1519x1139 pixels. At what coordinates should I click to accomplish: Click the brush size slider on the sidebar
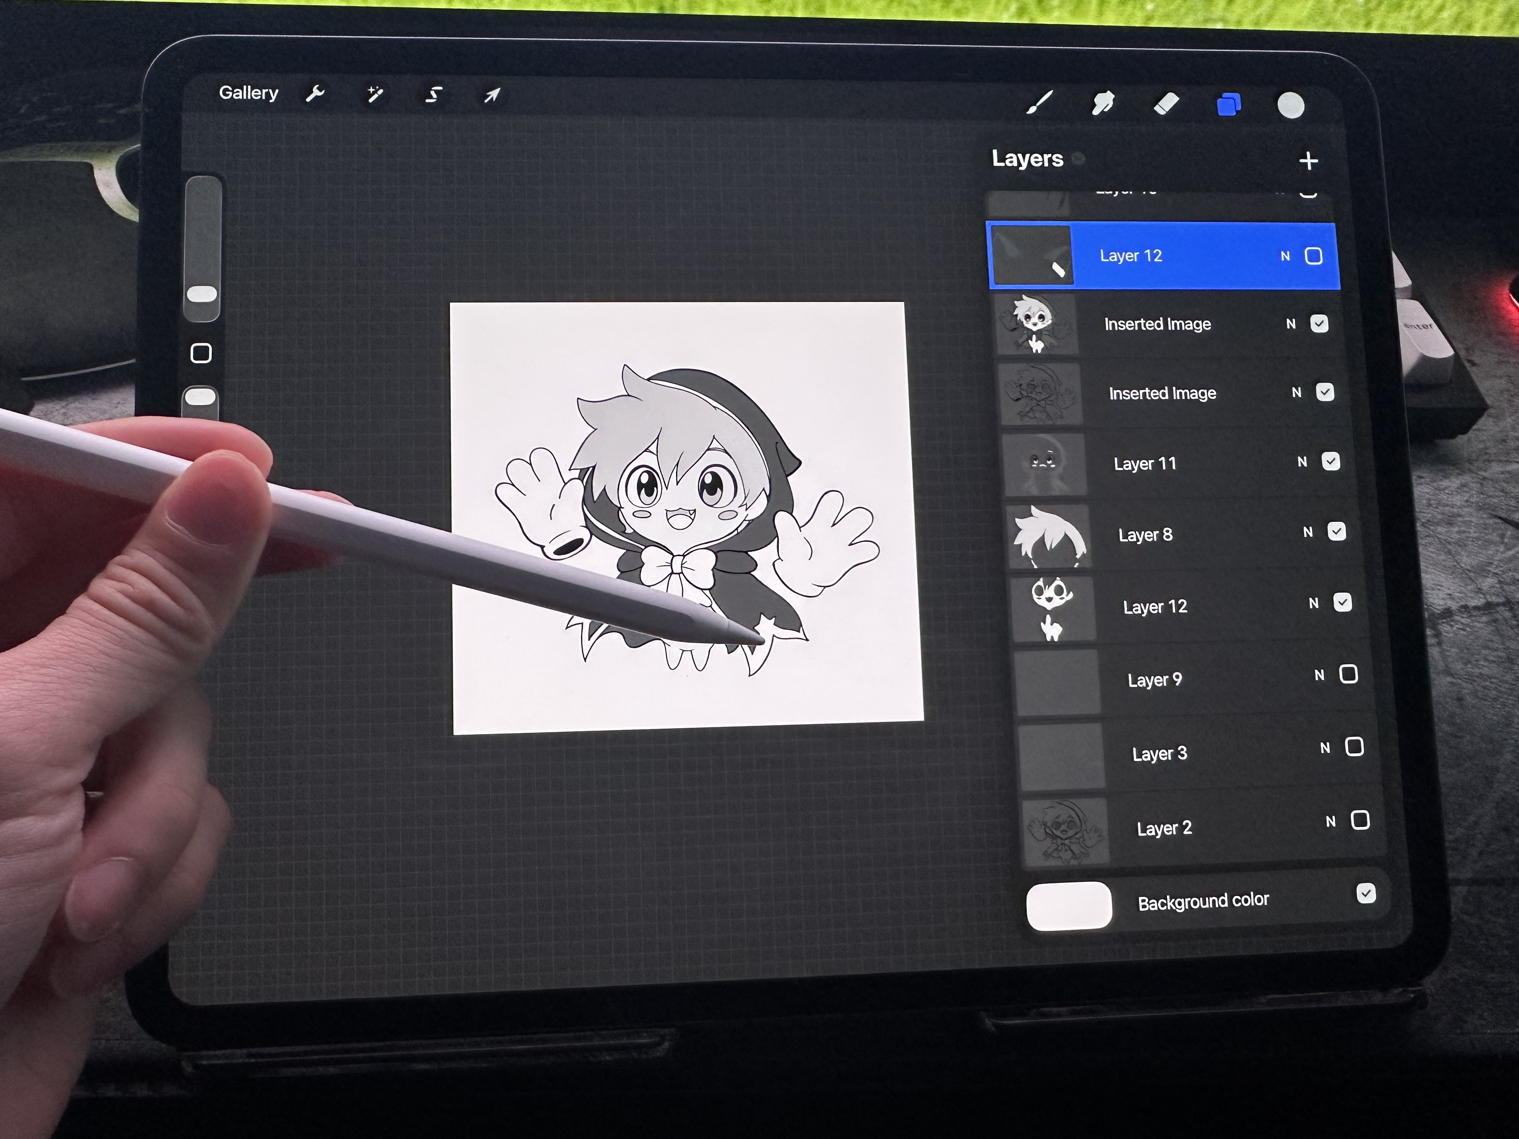(x=203, y=249)
